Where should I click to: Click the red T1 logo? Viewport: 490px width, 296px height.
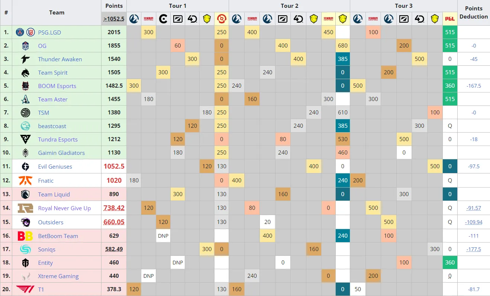(25, 289)
